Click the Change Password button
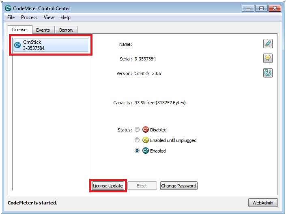 [179, 186]
